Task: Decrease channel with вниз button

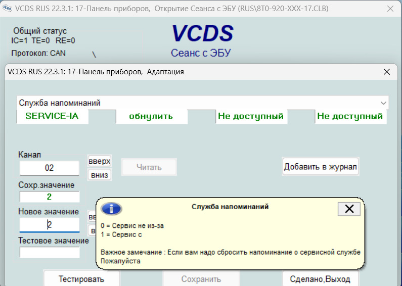Action: click(x=100, y=175)
